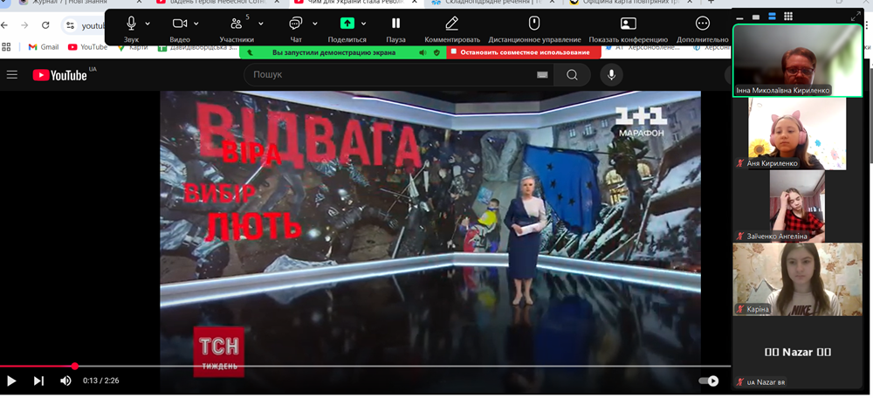This screenshot has width=873, height=398.
Task: Switch video panel to vertical strip view
Action: point(772,17)
